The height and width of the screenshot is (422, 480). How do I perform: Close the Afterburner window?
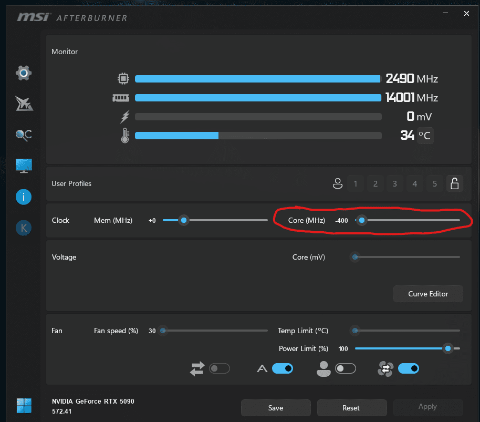click(x=466, y=13)
